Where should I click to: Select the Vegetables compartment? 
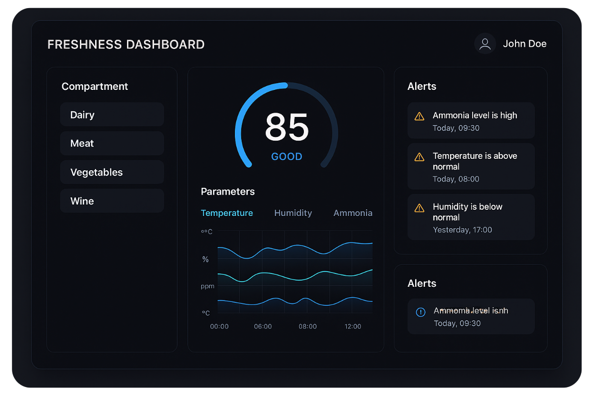click(x=112, y=172)
